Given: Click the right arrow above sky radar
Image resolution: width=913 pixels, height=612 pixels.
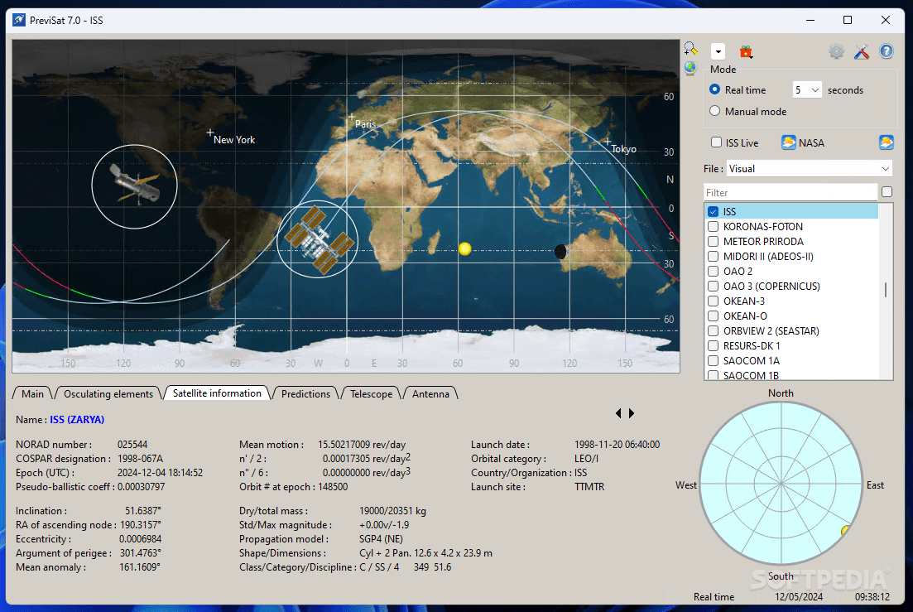Looking at the screenshot, I should tap(632, 413).
